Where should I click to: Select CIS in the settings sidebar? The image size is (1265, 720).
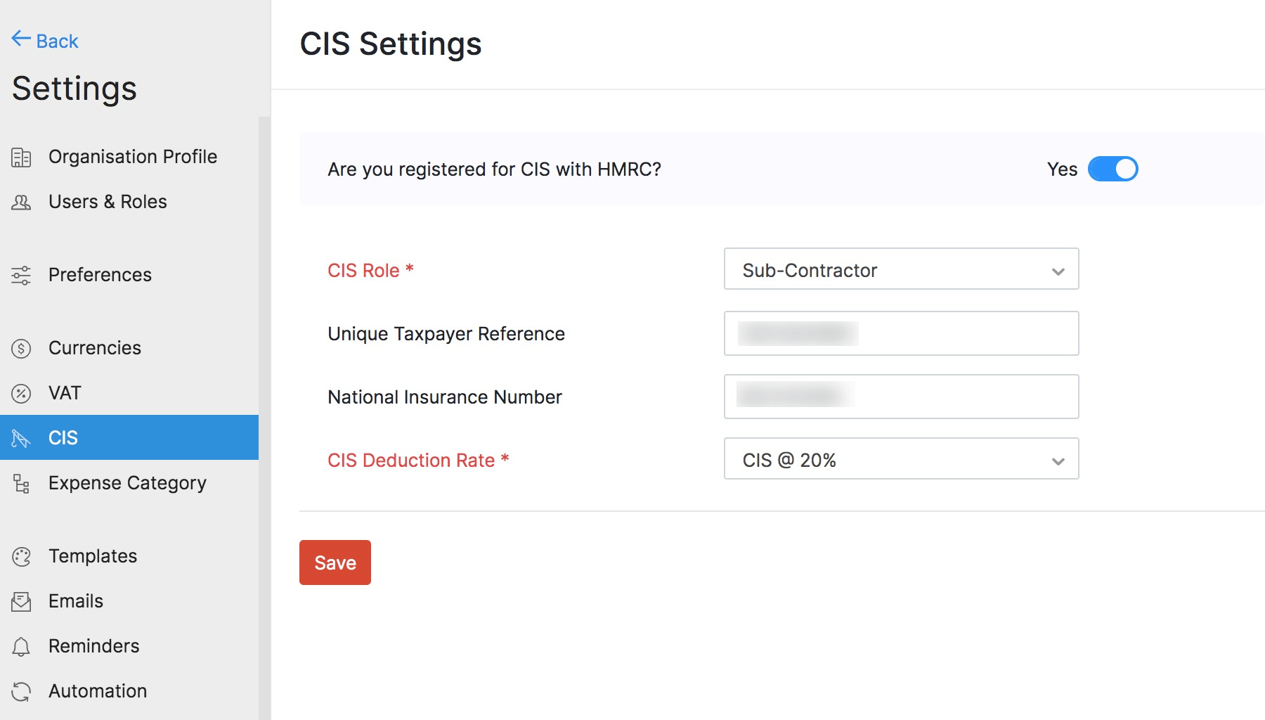coord(63,438)
